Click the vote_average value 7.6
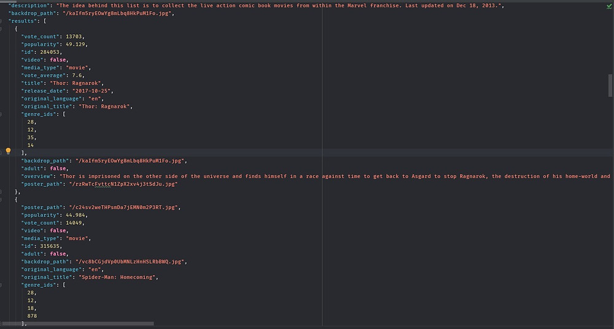 coord(77,75)
